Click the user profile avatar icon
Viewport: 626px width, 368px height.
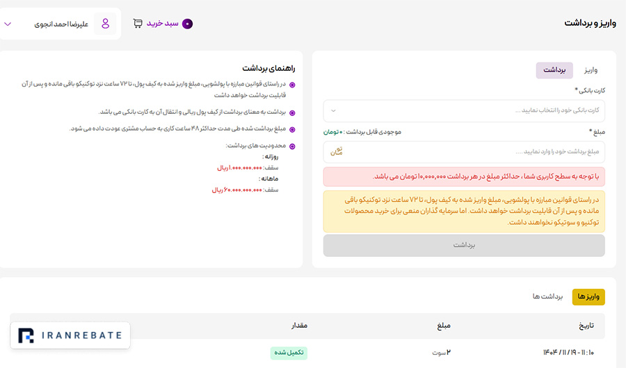point(106,24)
